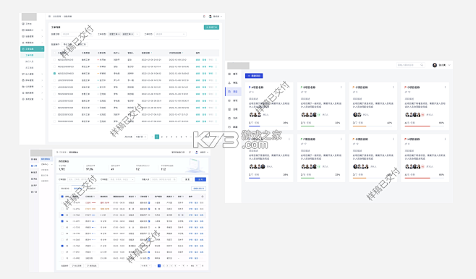Click refresh icon in order window header
476x279 pixels.
190,153
